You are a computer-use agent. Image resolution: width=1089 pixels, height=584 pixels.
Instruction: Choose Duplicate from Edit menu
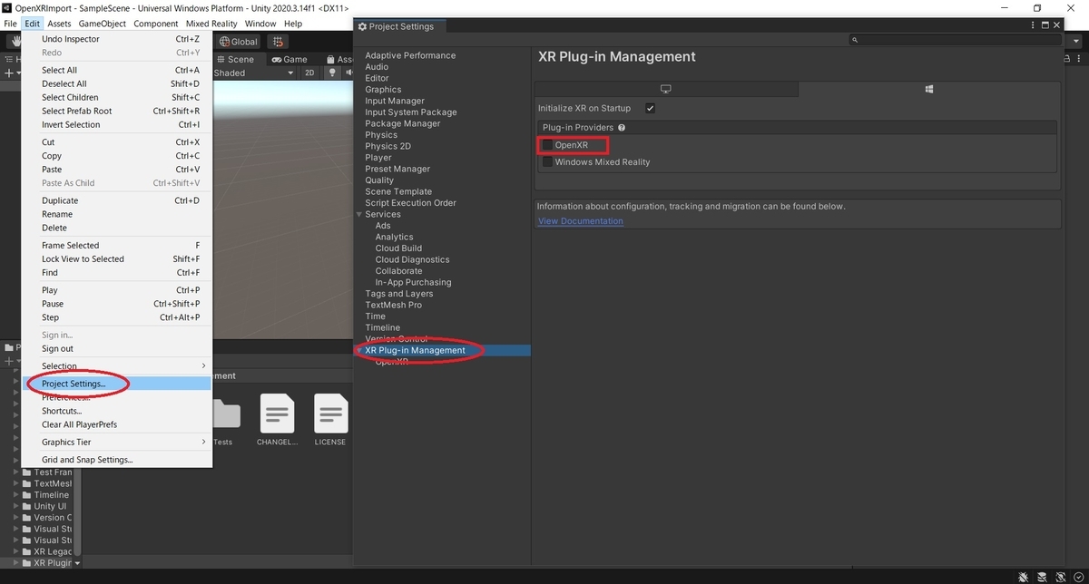(116, 200)
